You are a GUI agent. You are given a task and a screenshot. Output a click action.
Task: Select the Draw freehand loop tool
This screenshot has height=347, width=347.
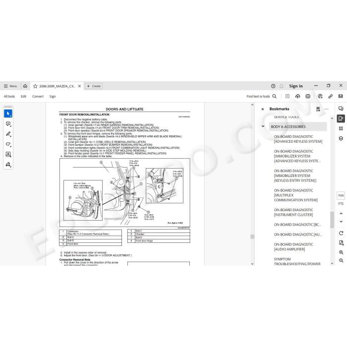pos(8,144)
